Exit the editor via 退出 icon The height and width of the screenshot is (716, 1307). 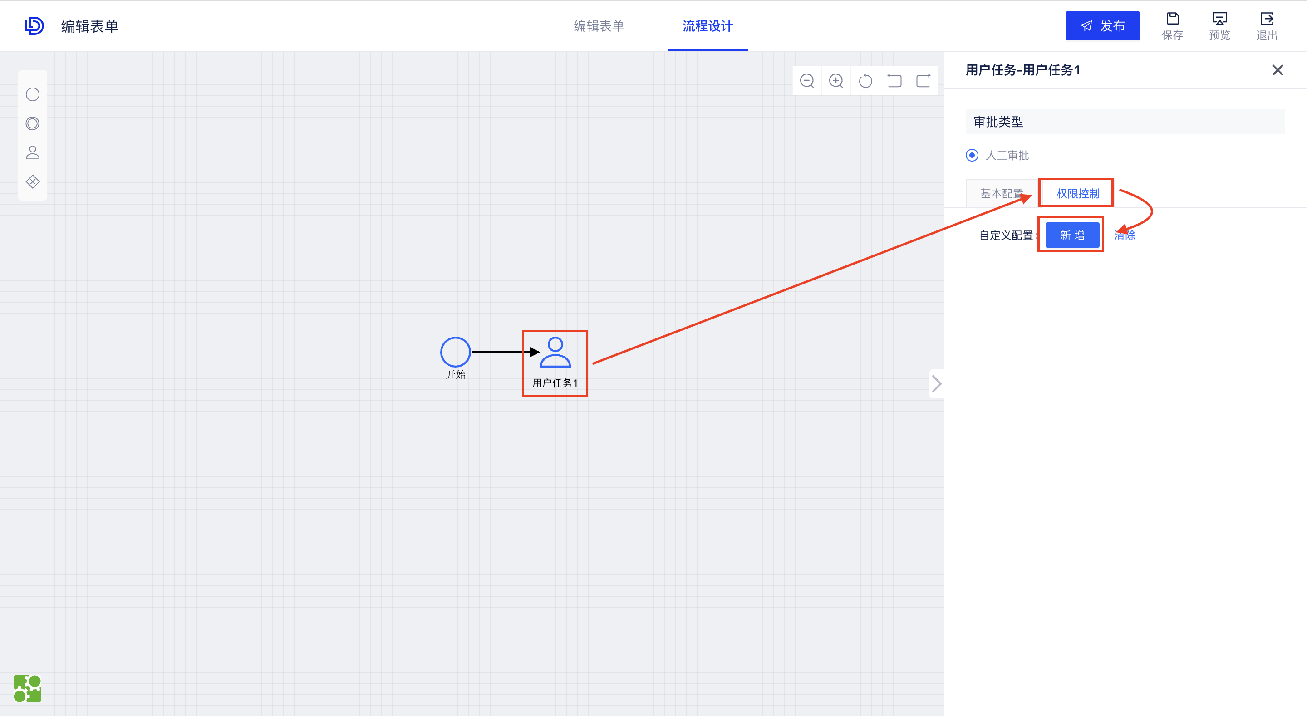[1267, 25]
